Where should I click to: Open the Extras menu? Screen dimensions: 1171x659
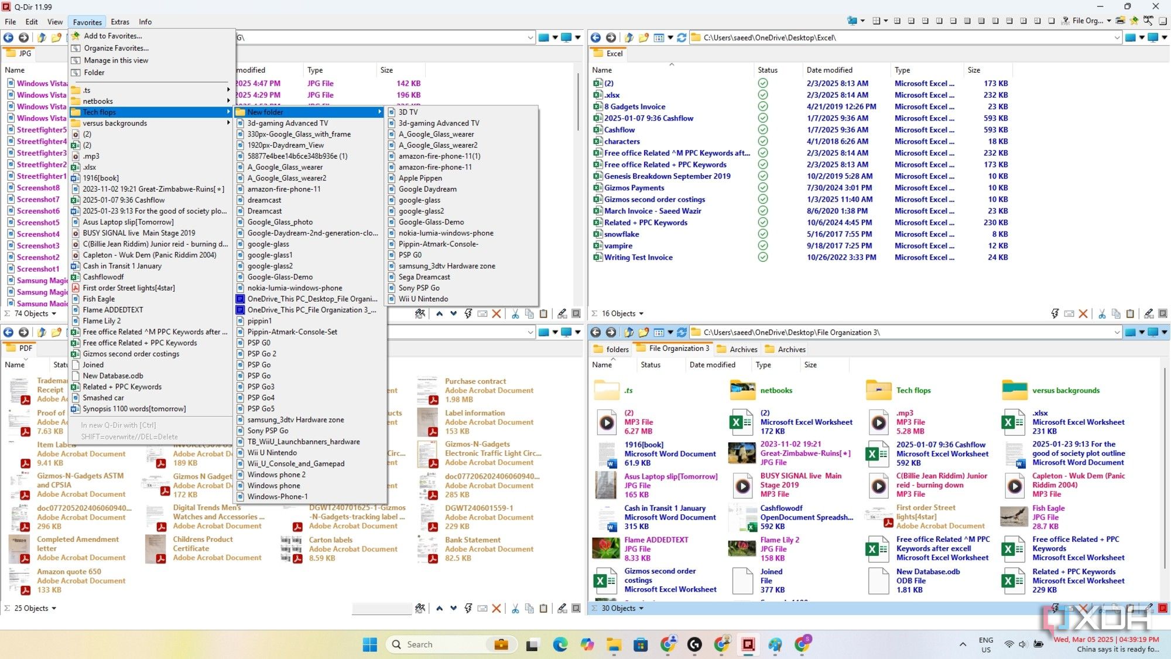[120, 22]
